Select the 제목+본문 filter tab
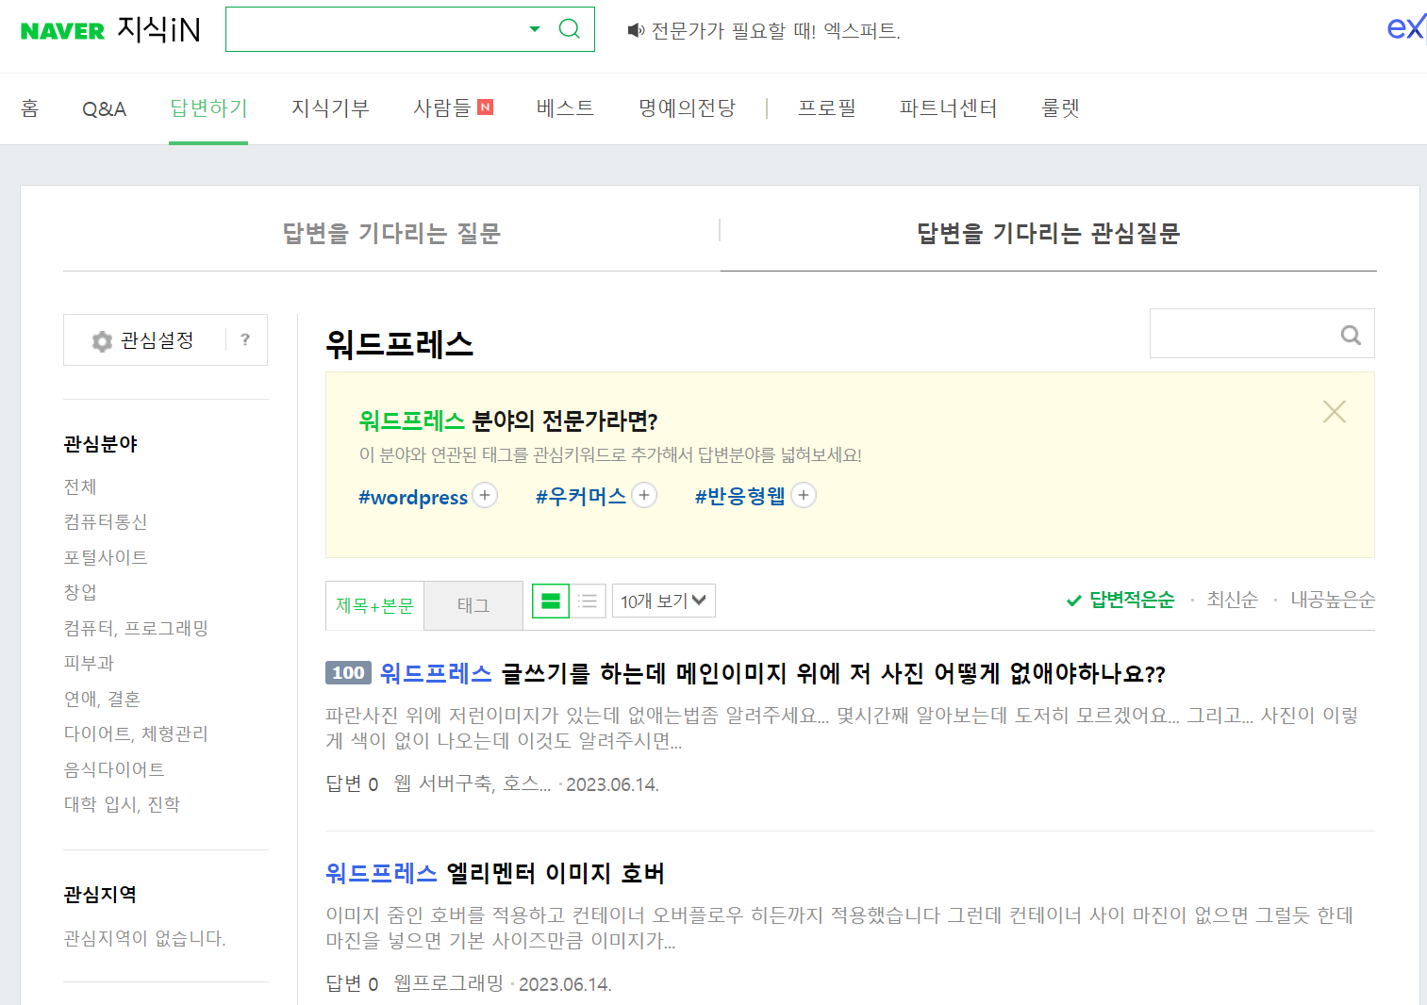This screenshot has width=1427, height=1005. coord(374,605)
